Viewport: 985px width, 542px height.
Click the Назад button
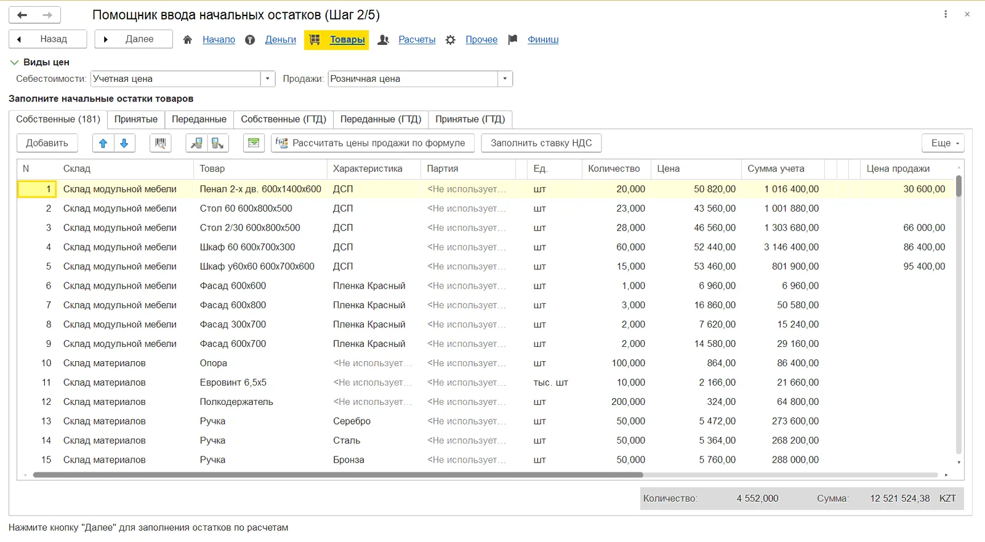pos(47,39)
